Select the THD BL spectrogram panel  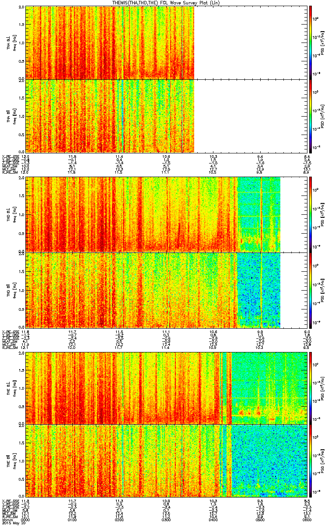coord(166,214)
